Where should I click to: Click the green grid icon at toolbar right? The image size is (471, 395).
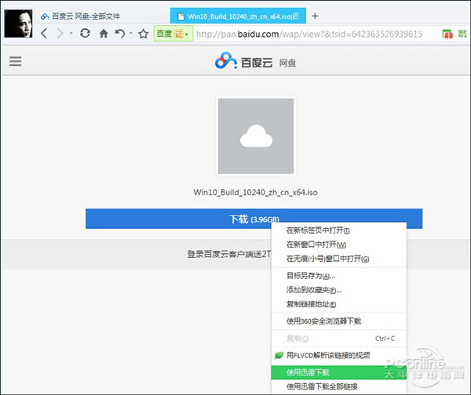(462, 34)
